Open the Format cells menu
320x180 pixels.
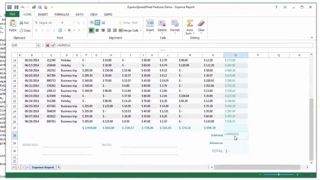tap(175, 26)
